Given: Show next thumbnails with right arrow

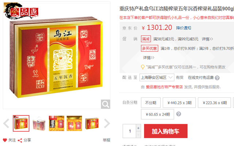Looking at the screenshot, I should (x=107, y=123).
